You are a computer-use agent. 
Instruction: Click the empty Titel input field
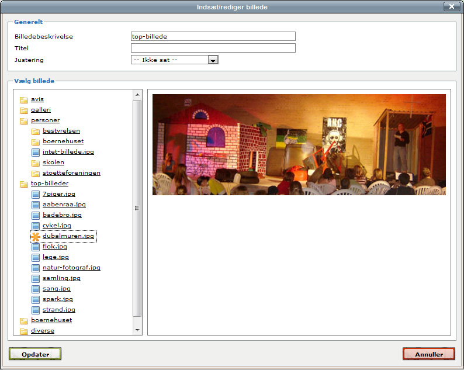213,48
